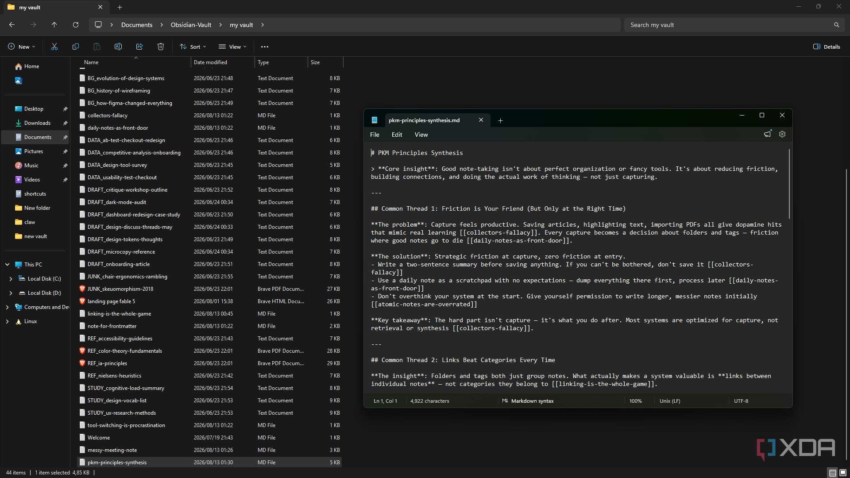Image resolution: width=850 pixels, height=478 pixels.
Task: Open Notepad settings gear
Action: (x=782, y=134)
